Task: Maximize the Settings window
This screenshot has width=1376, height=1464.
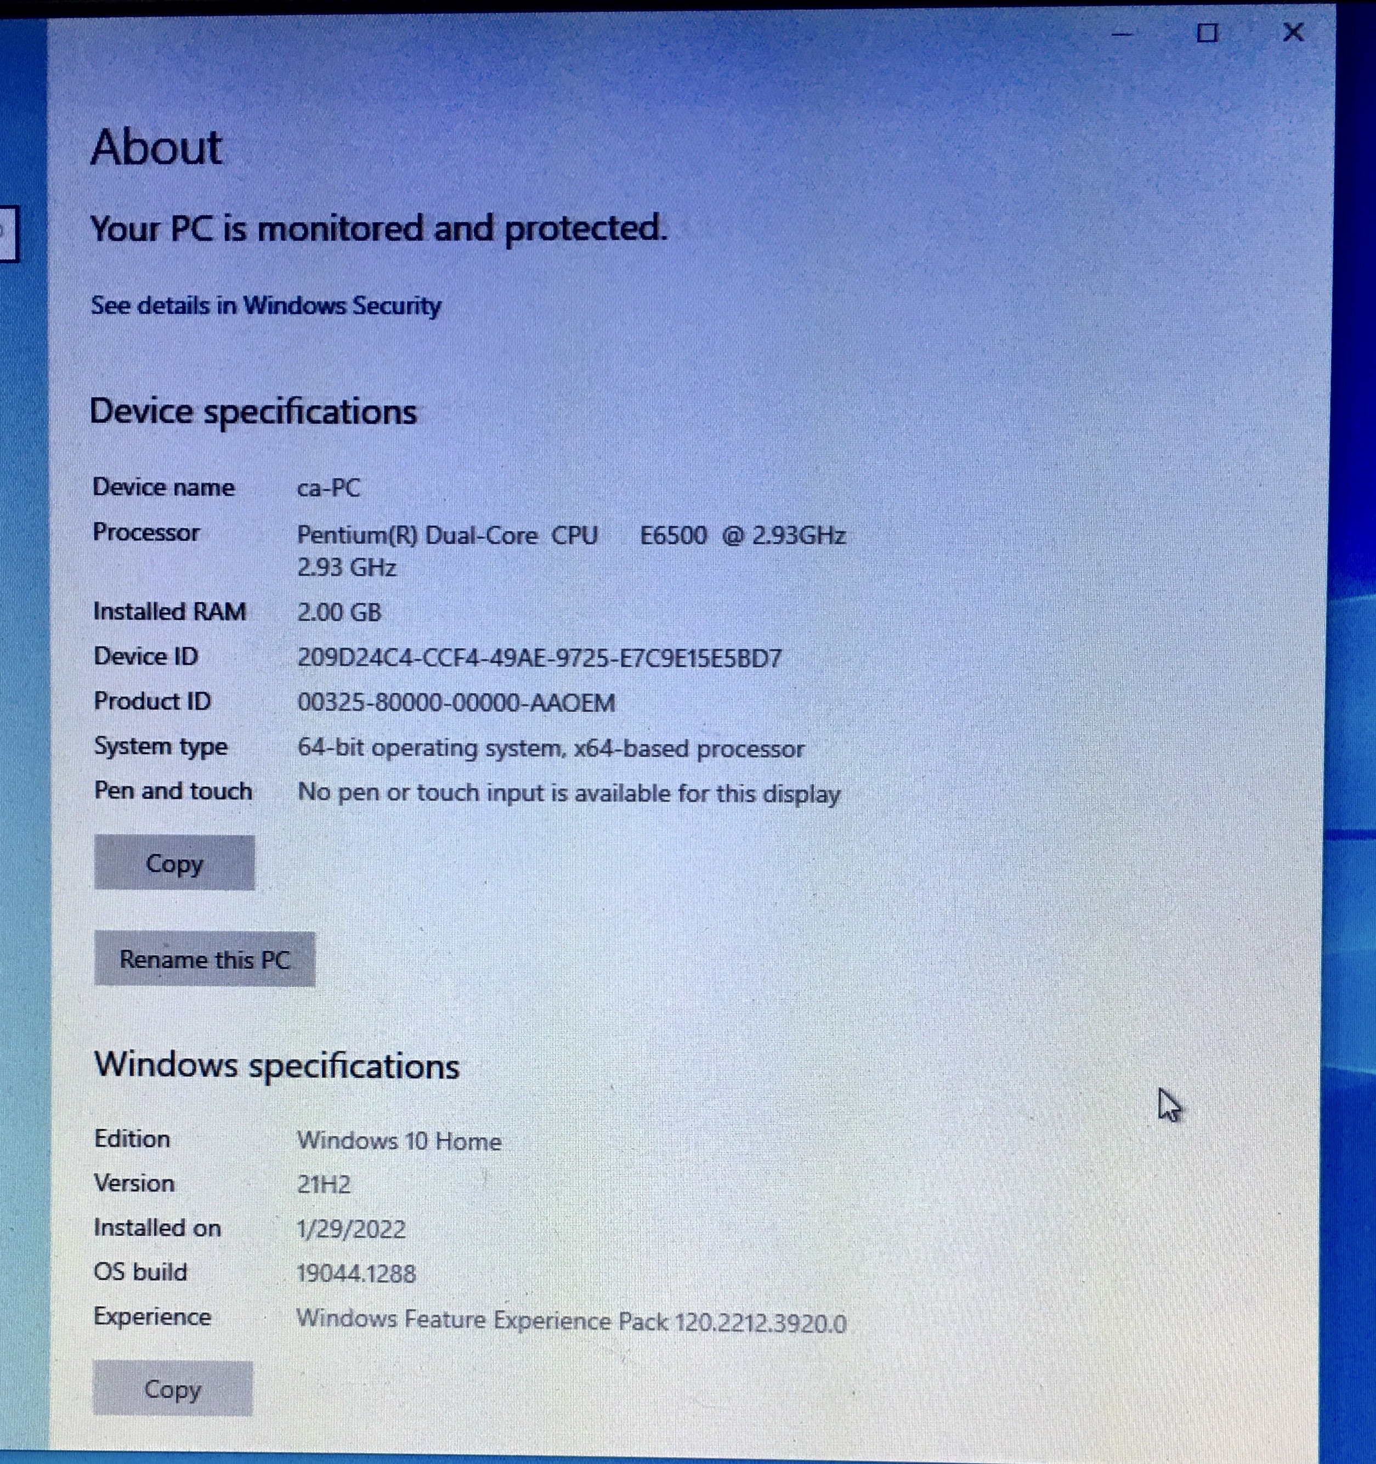Action: [1208, 33]
